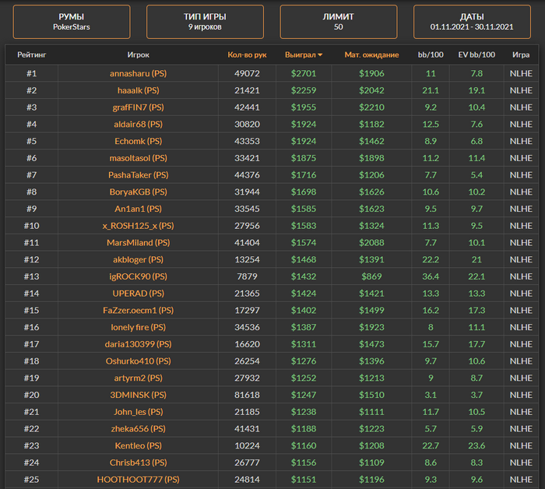545x489 pixels.
Task: Sort by Мат. ожидание column header
Action: tap(371, 55)
